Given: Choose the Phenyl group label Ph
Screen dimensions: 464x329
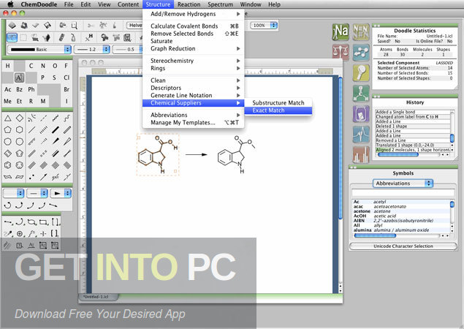Looking at the screenshot, I should pos(31,89).
